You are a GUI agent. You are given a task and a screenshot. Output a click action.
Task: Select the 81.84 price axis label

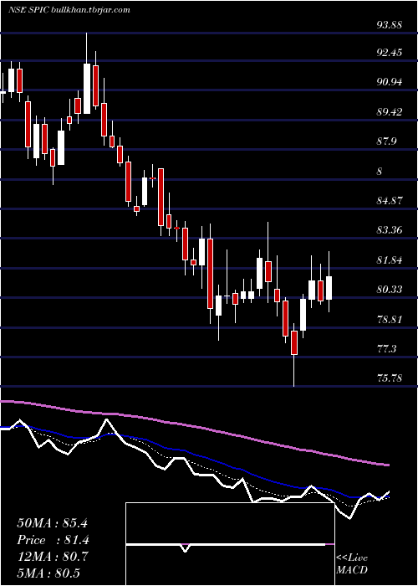[390, 260]
